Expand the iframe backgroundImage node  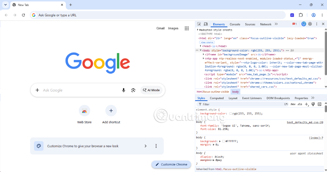click(x=203, y=54)
